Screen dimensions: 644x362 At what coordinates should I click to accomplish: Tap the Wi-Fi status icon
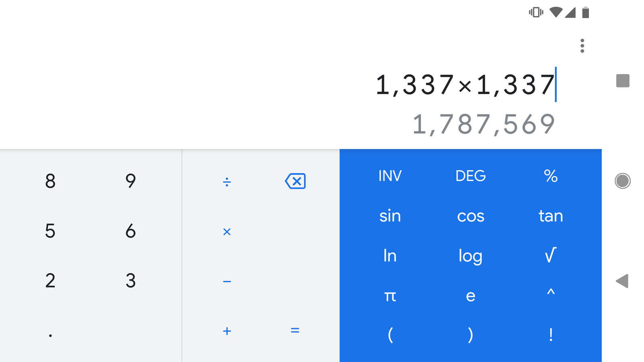tap(556, 12)
